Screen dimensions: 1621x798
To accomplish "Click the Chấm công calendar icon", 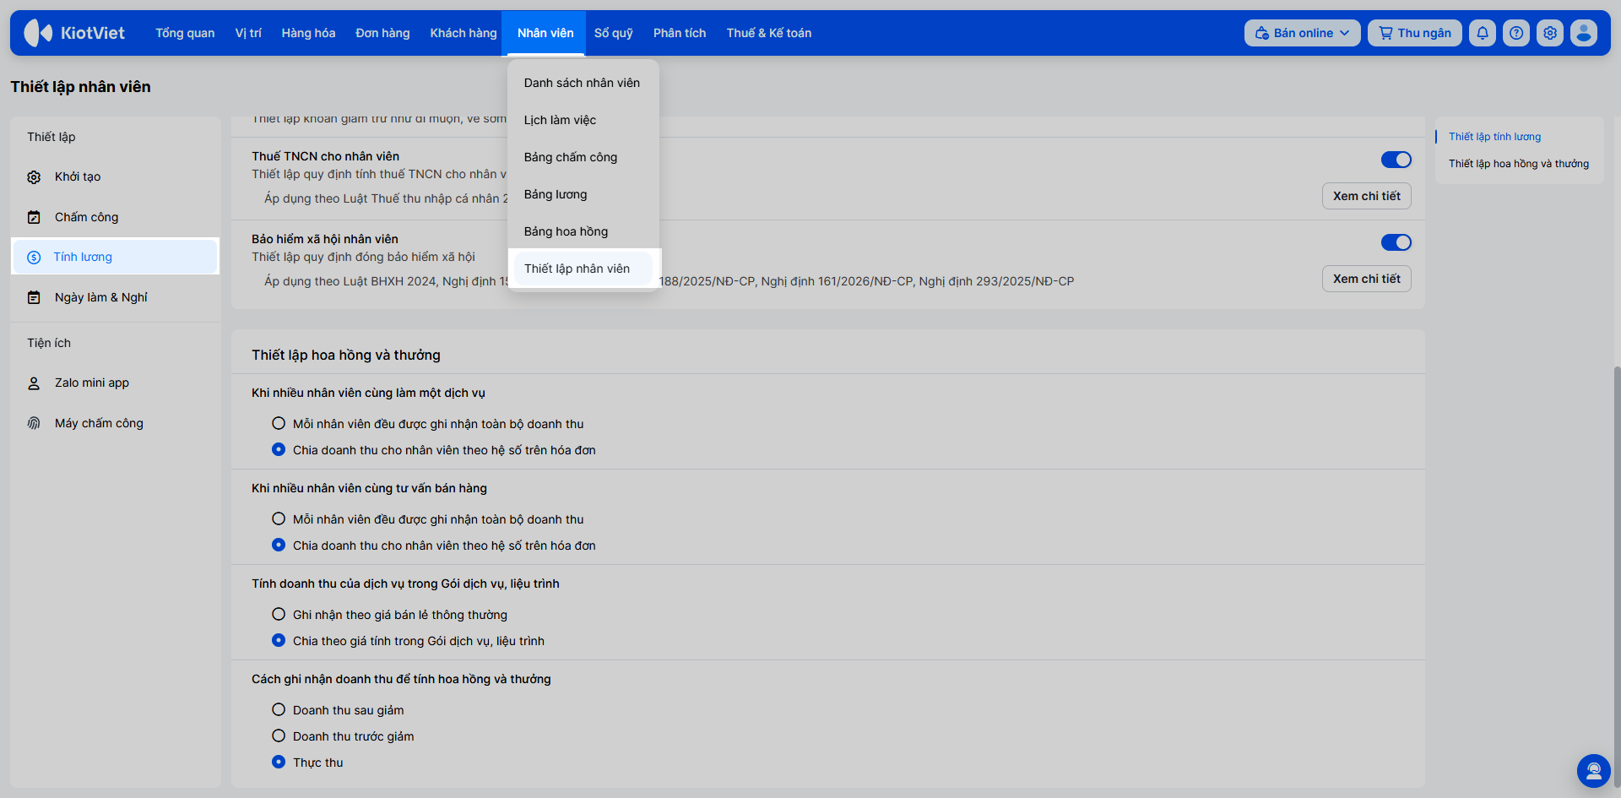I will [x=34, y=218].
